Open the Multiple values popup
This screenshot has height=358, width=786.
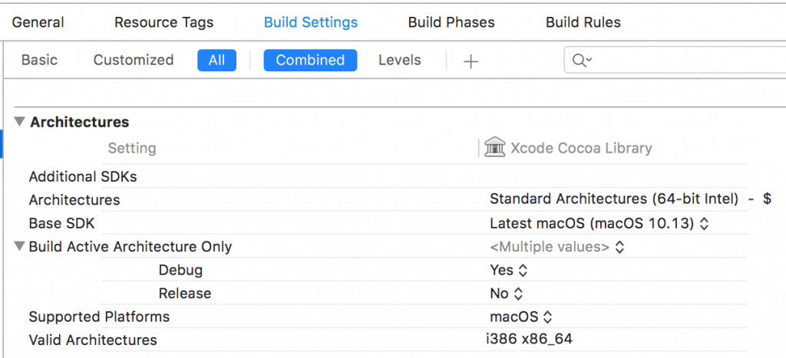pos(557,247)
